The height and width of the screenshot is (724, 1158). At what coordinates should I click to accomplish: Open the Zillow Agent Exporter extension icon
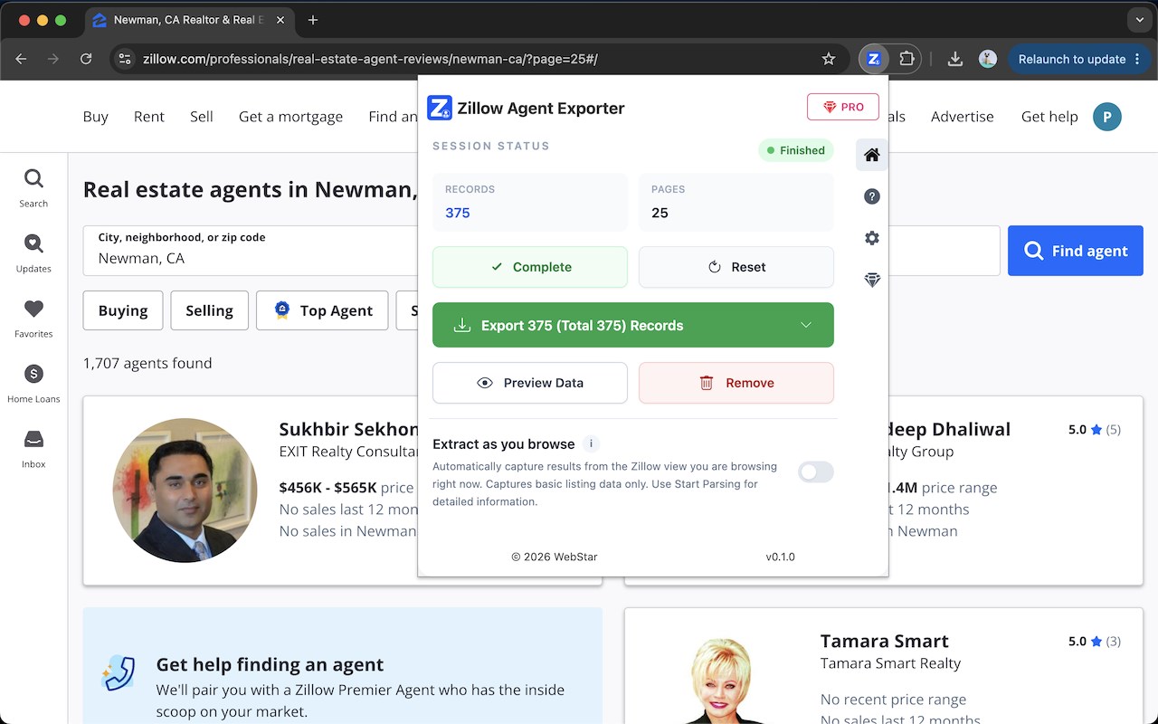click(x=873, y=59)
